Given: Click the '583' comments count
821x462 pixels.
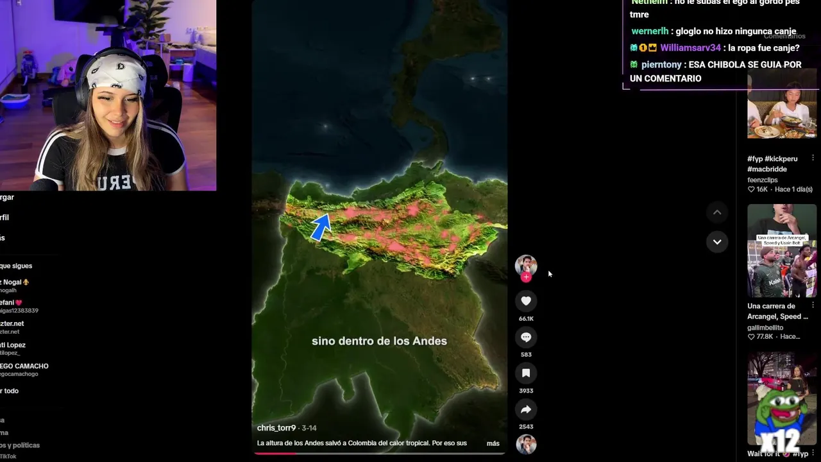Looking at the screenshot, I should pos(526,354).
